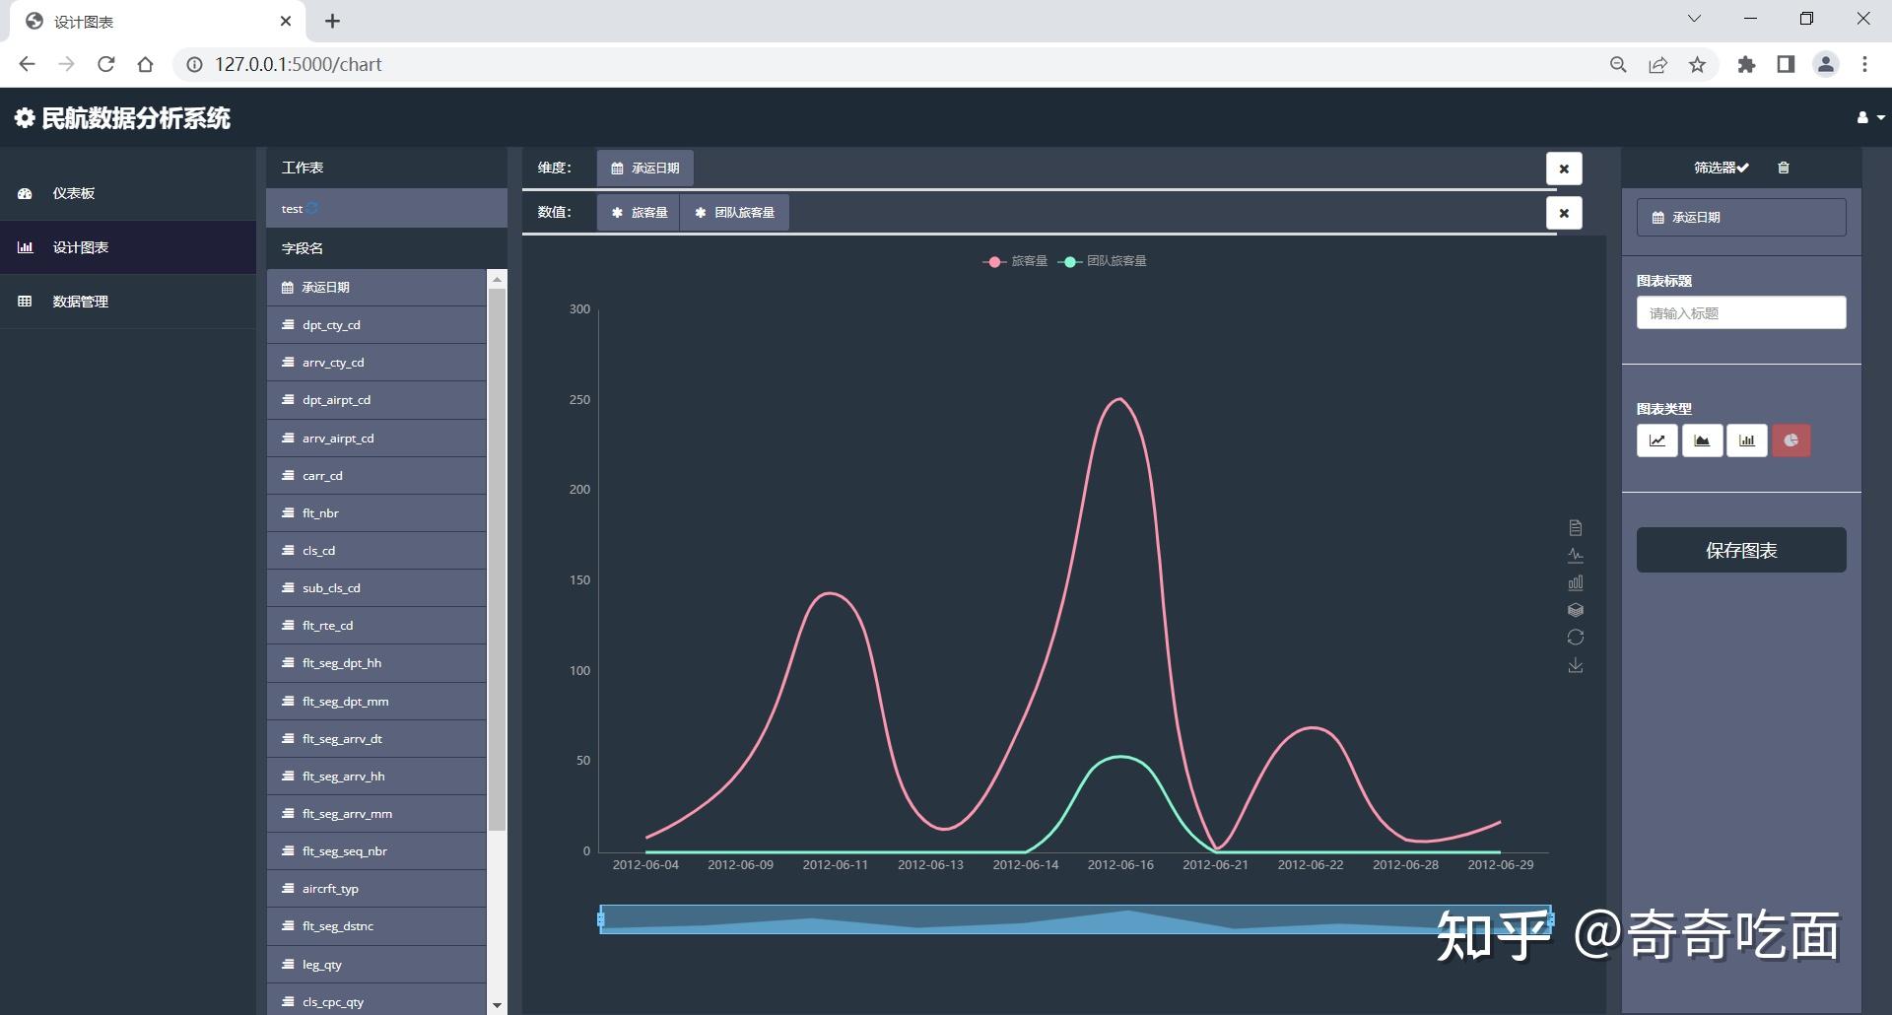This screenshot has width=1892, height=1015.
Task: Select the dpt_airpt_cd field
Action: (376, 400)
